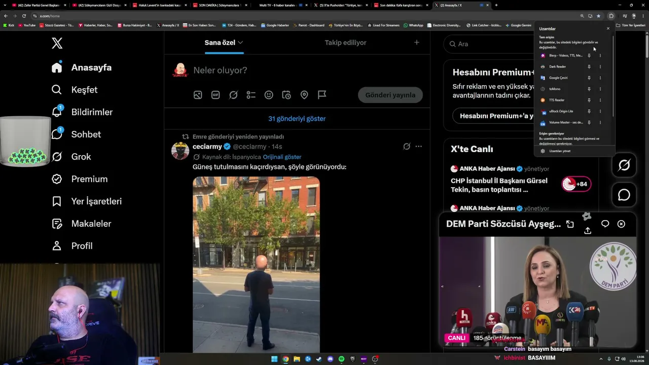Schedule the post with calendar icon
Viewport: 649px width, 365px height.
(x=286, y=95)
